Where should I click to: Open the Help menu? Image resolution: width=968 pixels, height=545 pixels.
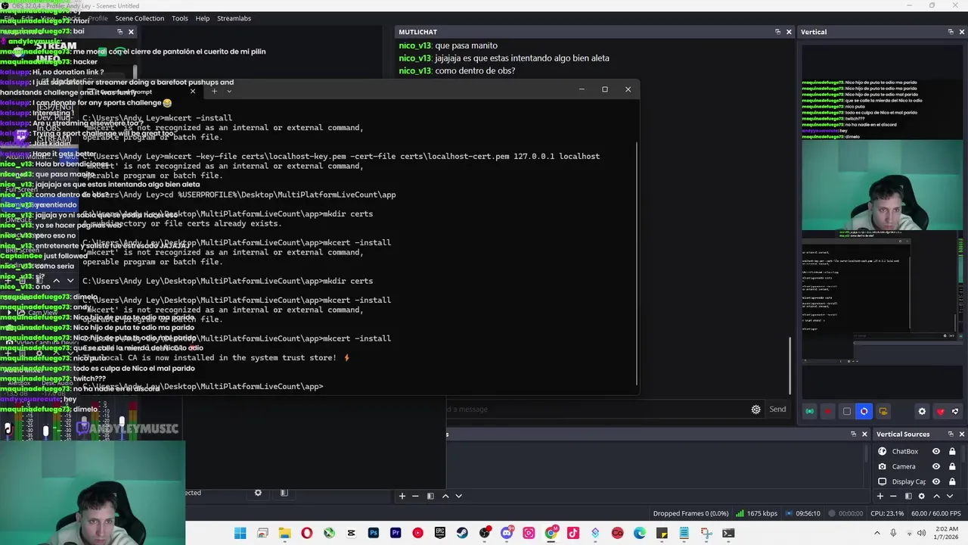tap(203, 18)
